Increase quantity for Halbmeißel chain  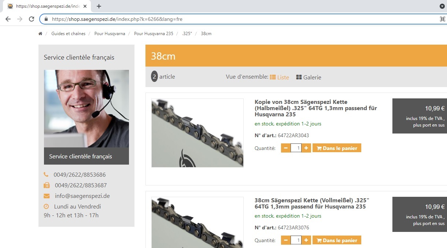(306, 148)
